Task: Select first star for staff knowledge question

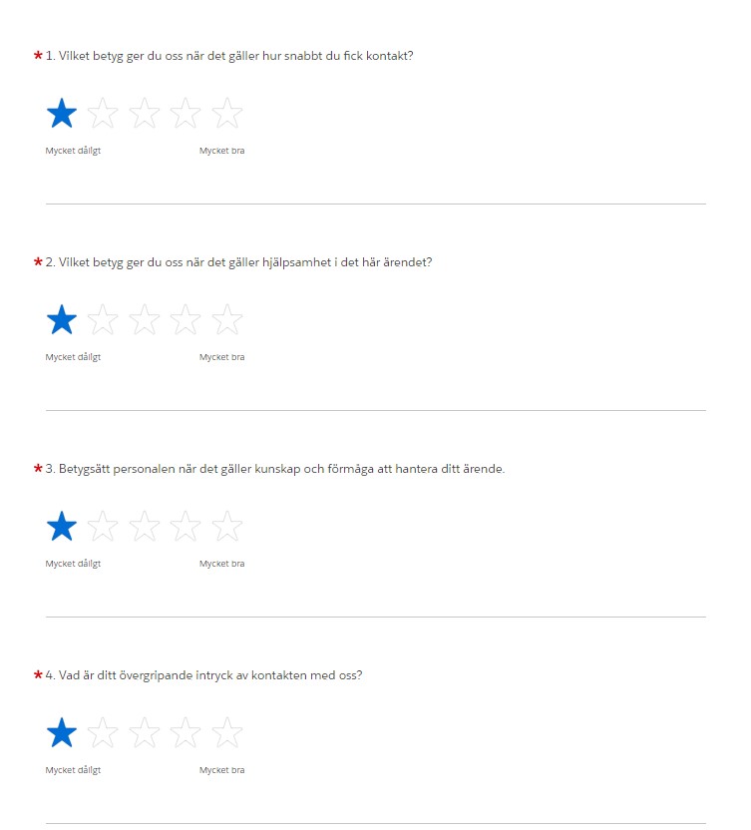Action: click(x=62, y=526)
